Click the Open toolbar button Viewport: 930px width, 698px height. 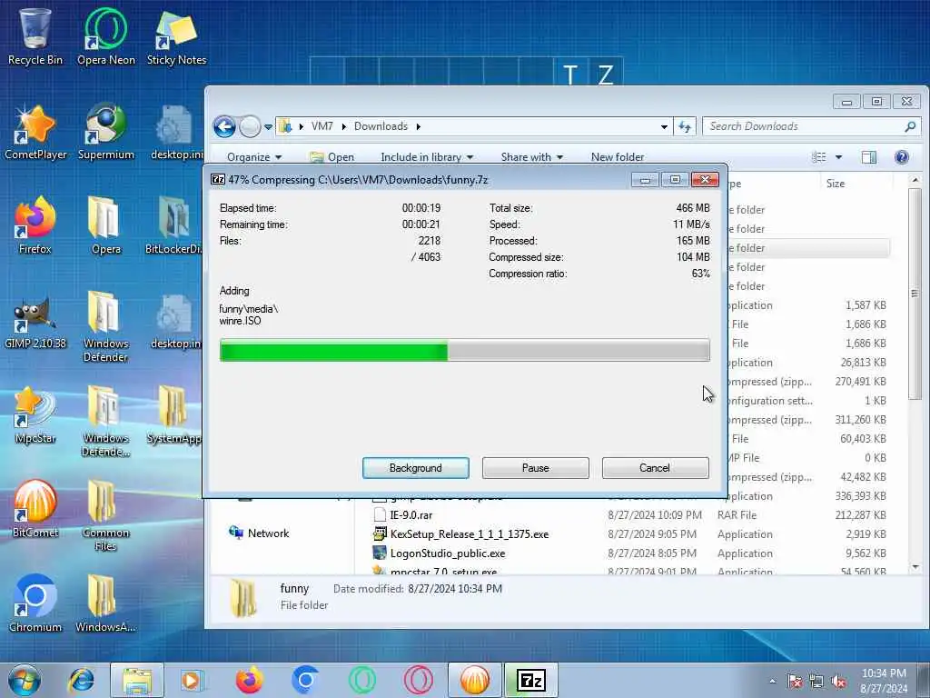332,156
